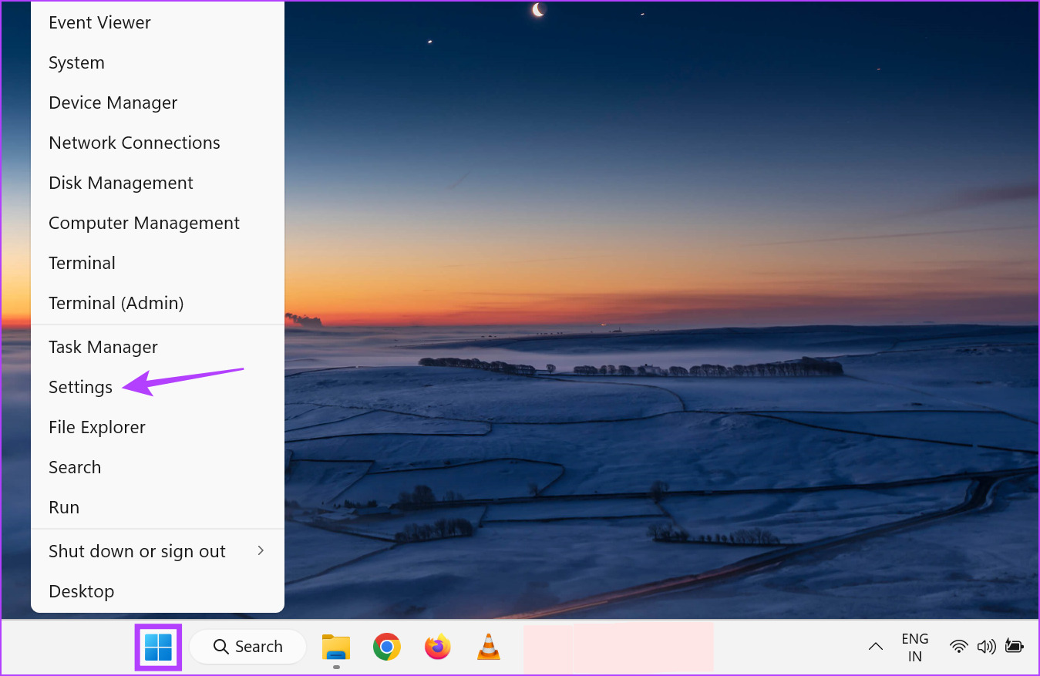Choose Search in the context menu
Screen dimensions: 1040x676
pyautogui.click(x=157, y=467)
